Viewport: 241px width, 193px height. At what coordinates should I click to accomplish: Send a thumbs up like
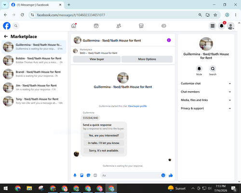(x=171, y=175)
